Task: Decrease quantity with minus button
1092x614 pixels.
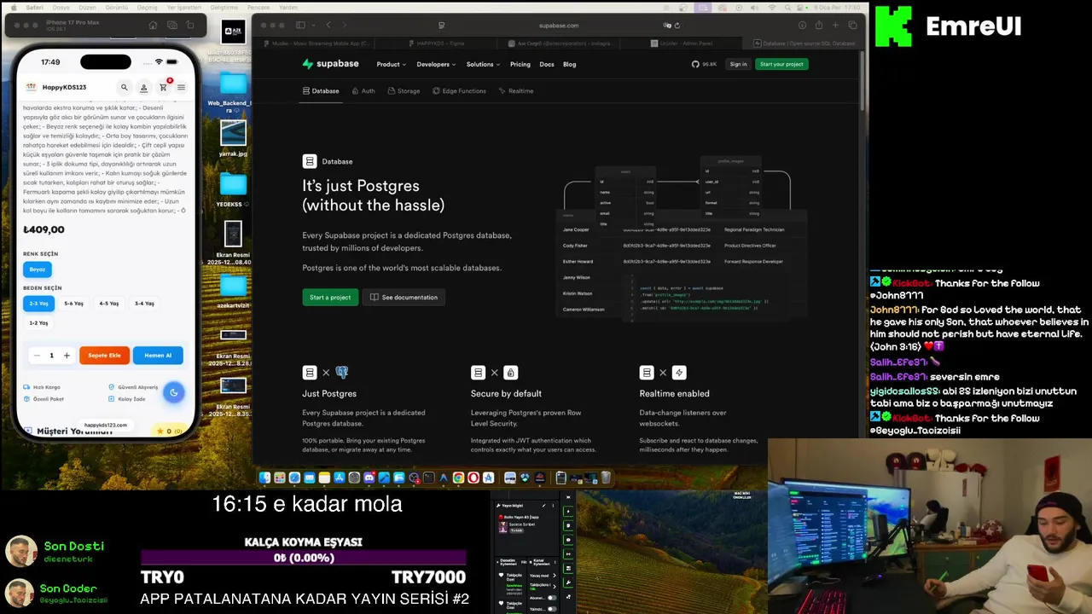Action: point(37,356)
